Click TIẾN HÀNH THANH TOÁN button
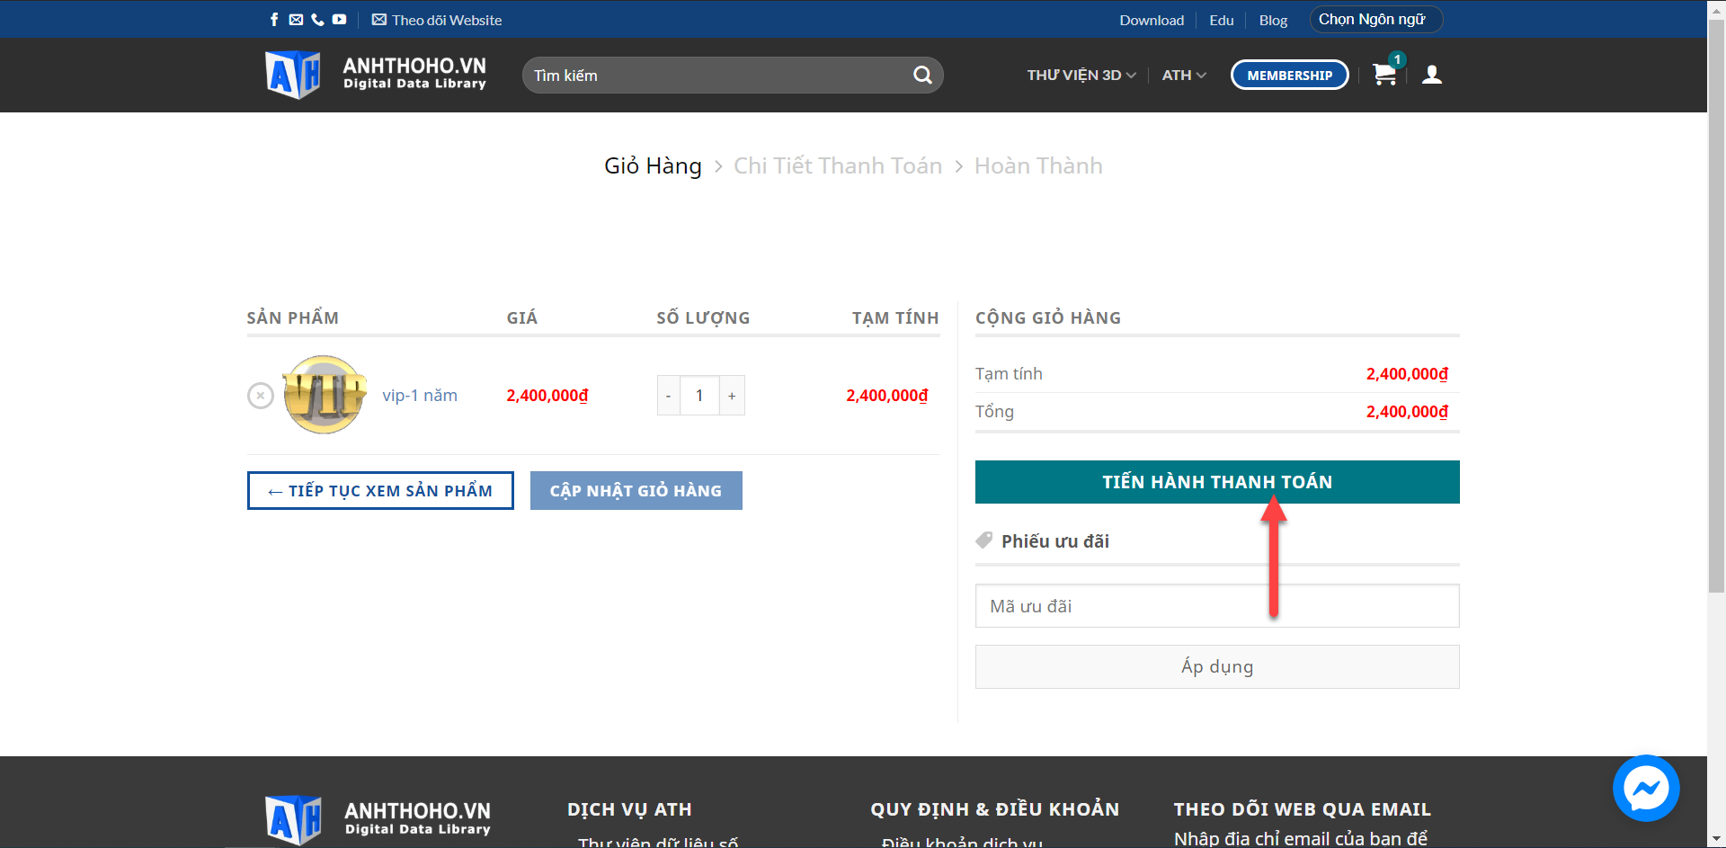Image resolution: width=1726 pixels, height=848 pixels. pyautogui.click(x=1216, y=482)
